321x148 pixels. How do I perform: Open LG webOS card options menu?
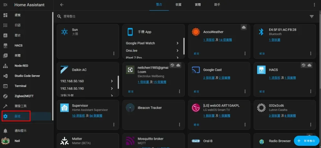point(245,124)
